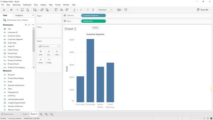Click the filmstrip view icon in status bar

click(208, 119)
